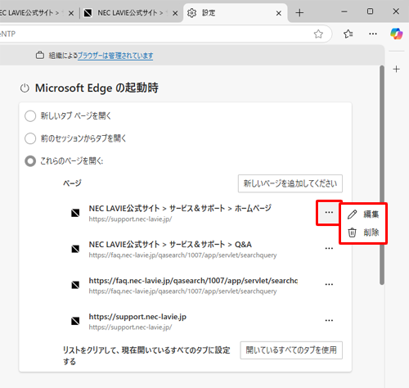Open the Copilot icon in the toolbar
Viewport: 409px width, 388px height.
[396, 34]
